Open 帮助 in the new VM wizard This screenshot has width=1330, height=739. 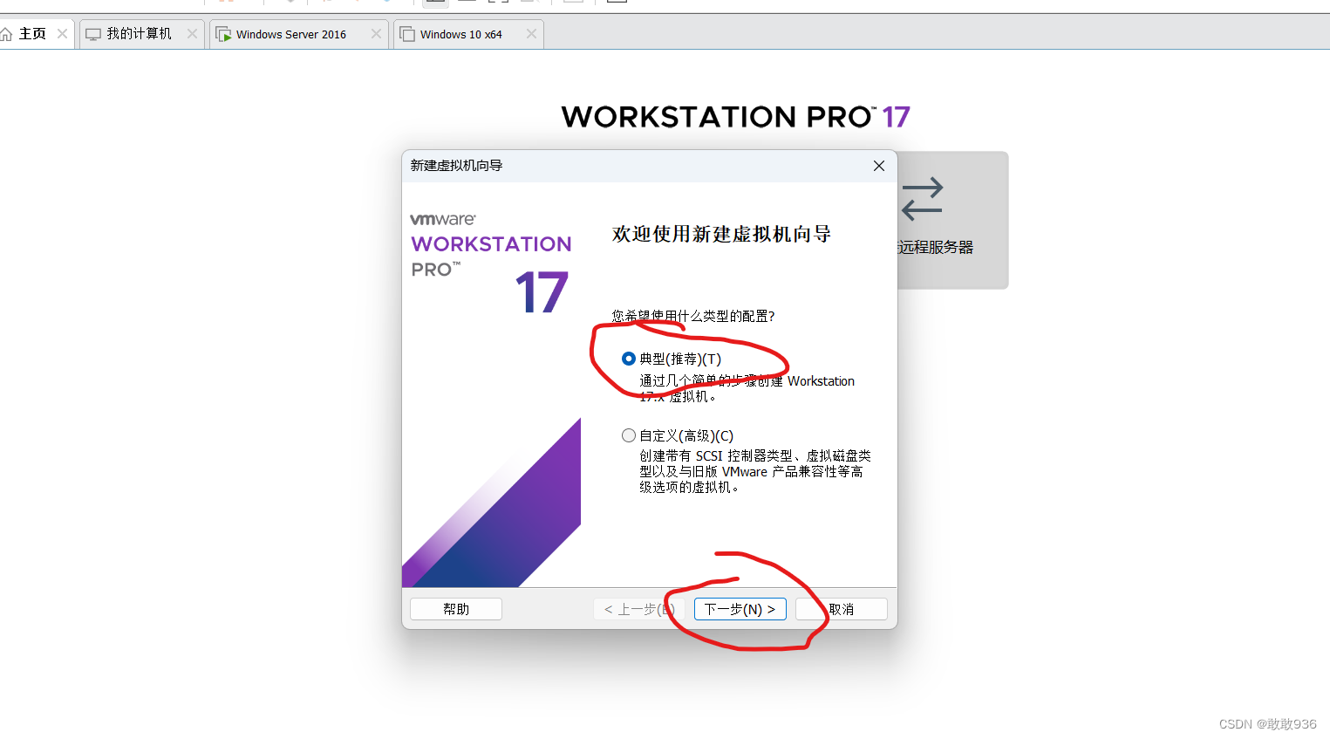(x=456, y=609)
